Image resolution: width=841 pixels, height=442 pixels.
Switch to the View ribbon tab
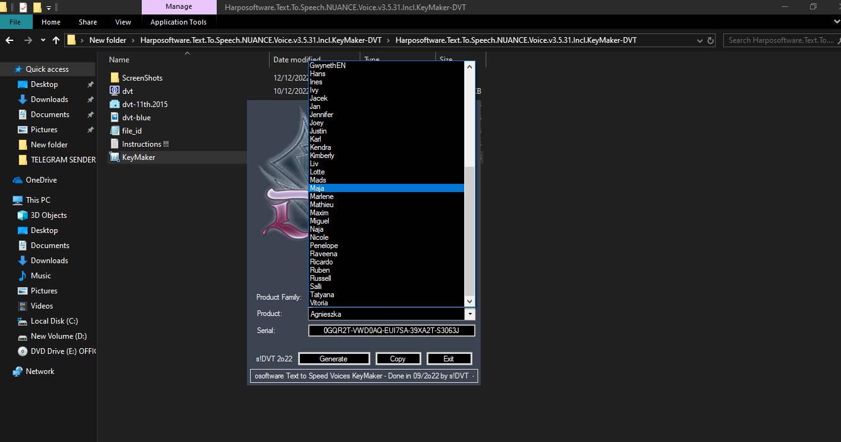click(x=123, y=22)
